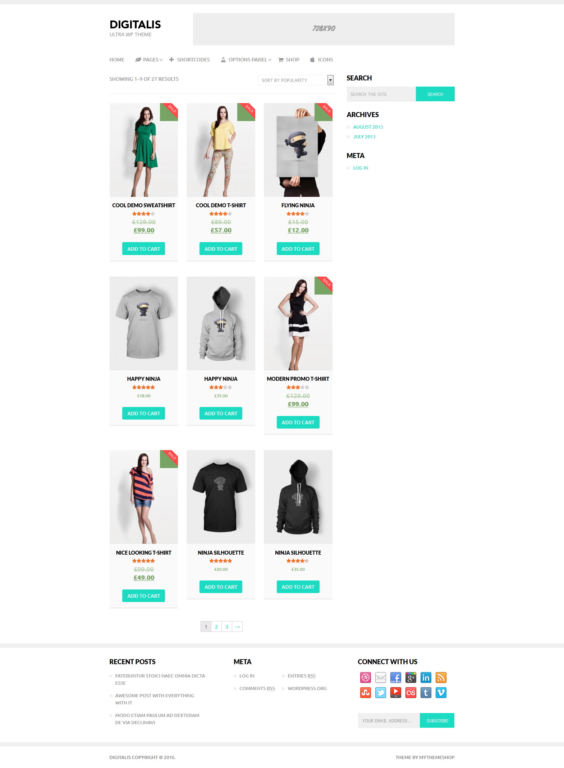Open the Tumblr social icon
The image size is (564, 768).
pos(426,693)
